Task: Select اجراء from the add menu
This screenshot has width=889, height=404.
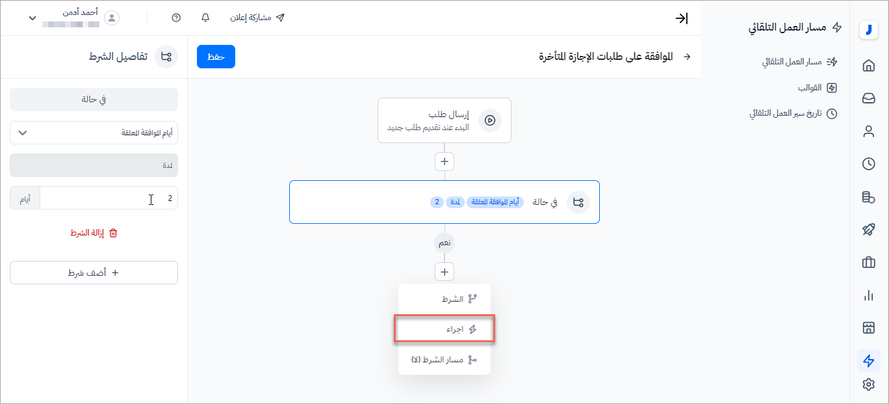Action: (x=444, y=329)
